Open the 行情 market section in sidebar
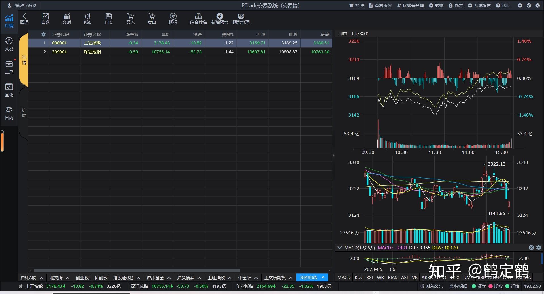544x294 pixels. point(9,21)
